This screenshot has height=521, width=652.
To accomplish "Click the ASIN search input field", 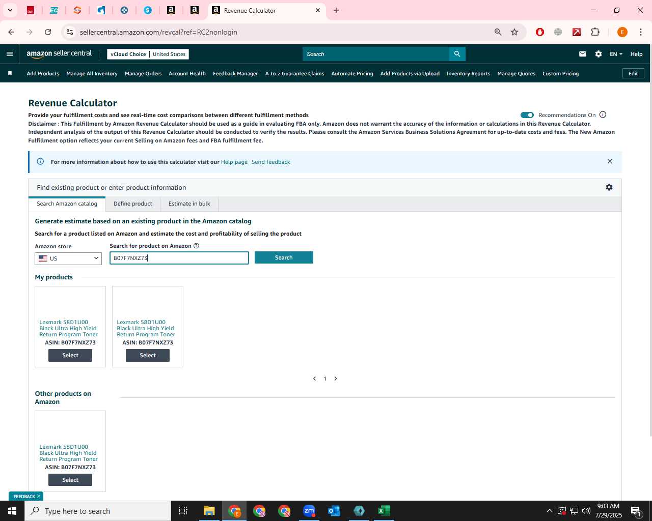I will 179,258.
